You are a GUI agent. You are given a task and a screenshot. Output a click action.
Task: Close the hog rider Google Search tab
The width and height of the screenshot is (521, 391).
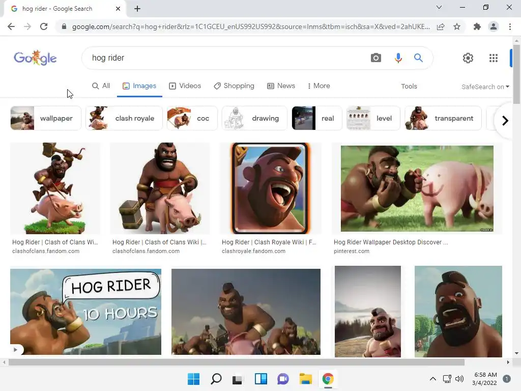118,9
